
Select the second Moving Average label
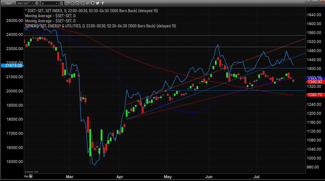50,21
